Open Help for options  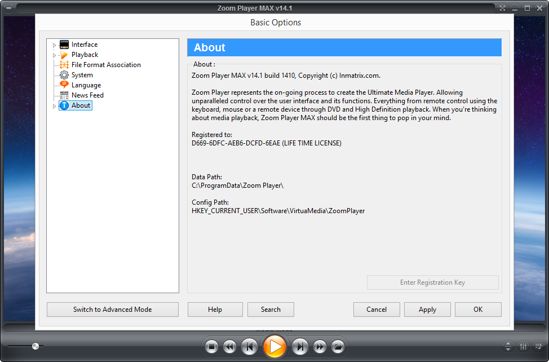tap(215, 310)
